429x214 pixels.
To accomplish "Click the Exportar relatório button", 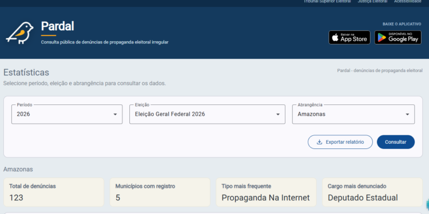I will [340, 142].
